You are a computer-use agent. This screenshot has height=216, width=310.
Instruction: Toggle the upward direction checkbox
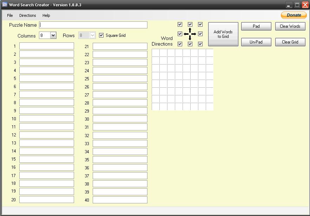[190, 24]
